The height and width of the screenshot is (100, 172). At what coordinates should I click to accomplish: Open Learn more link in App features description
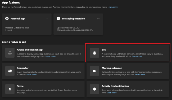point(113,7)
